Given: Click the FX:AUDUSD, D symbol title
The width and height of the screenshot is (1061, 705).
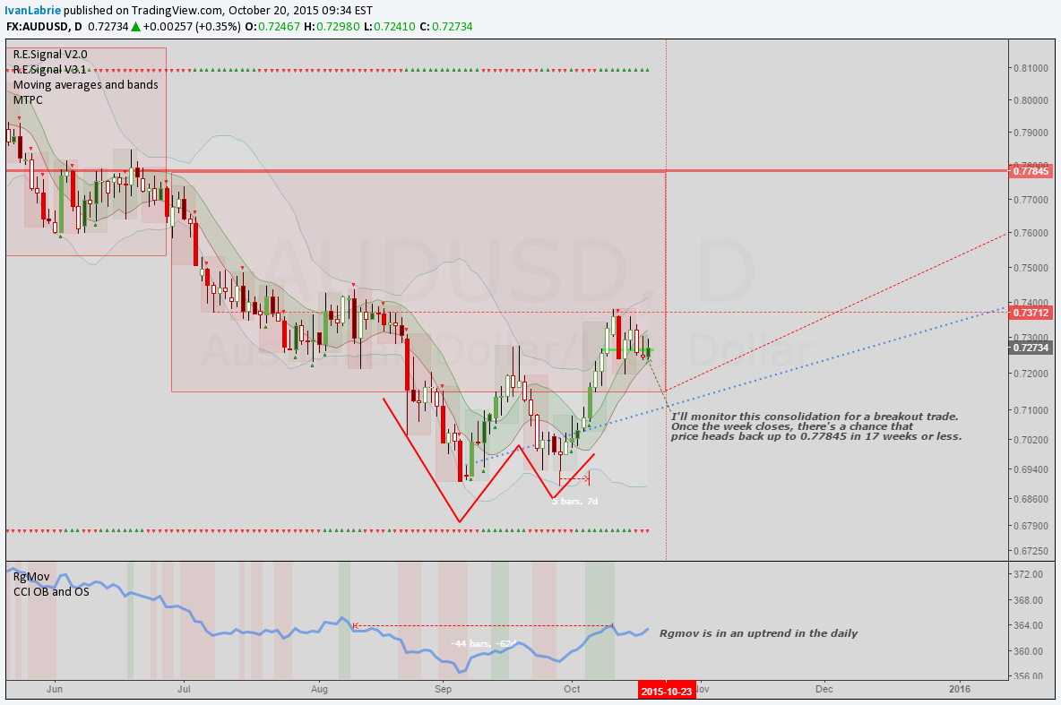Looking at the screenshot, I should coord(45,26).
